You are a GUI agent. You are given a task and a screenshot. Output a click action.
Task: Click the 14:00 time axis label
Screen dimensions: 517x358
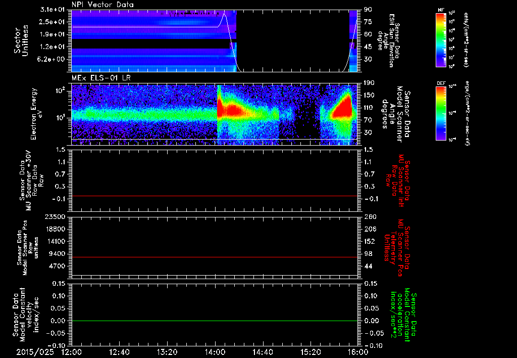(215, 352)
